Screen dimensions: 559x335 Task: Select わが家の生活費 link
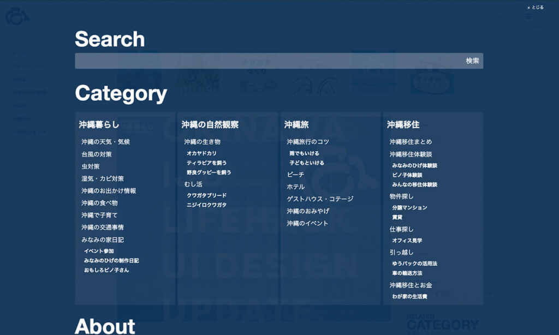tap(409, 297)
